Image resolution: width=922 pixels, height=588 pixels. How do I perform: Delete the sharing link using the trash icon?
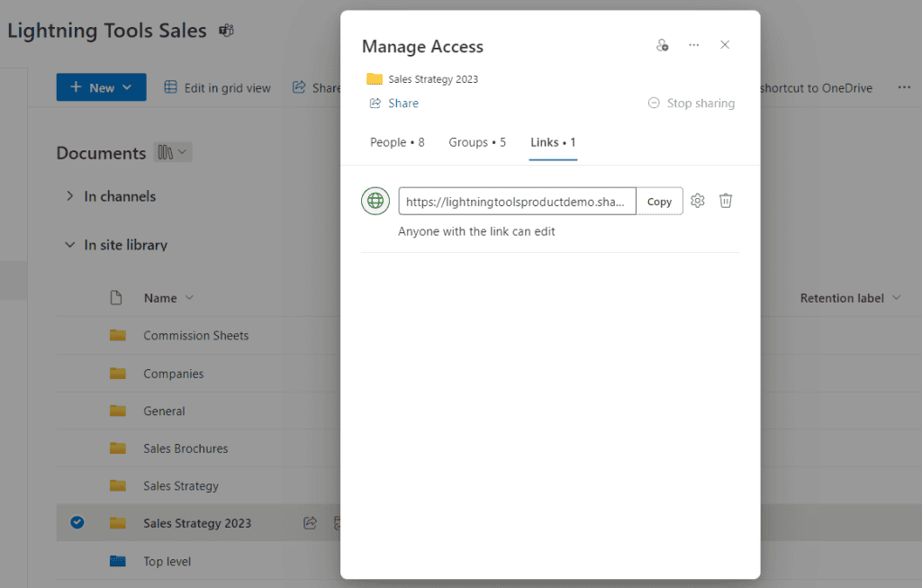click(726, 201)
